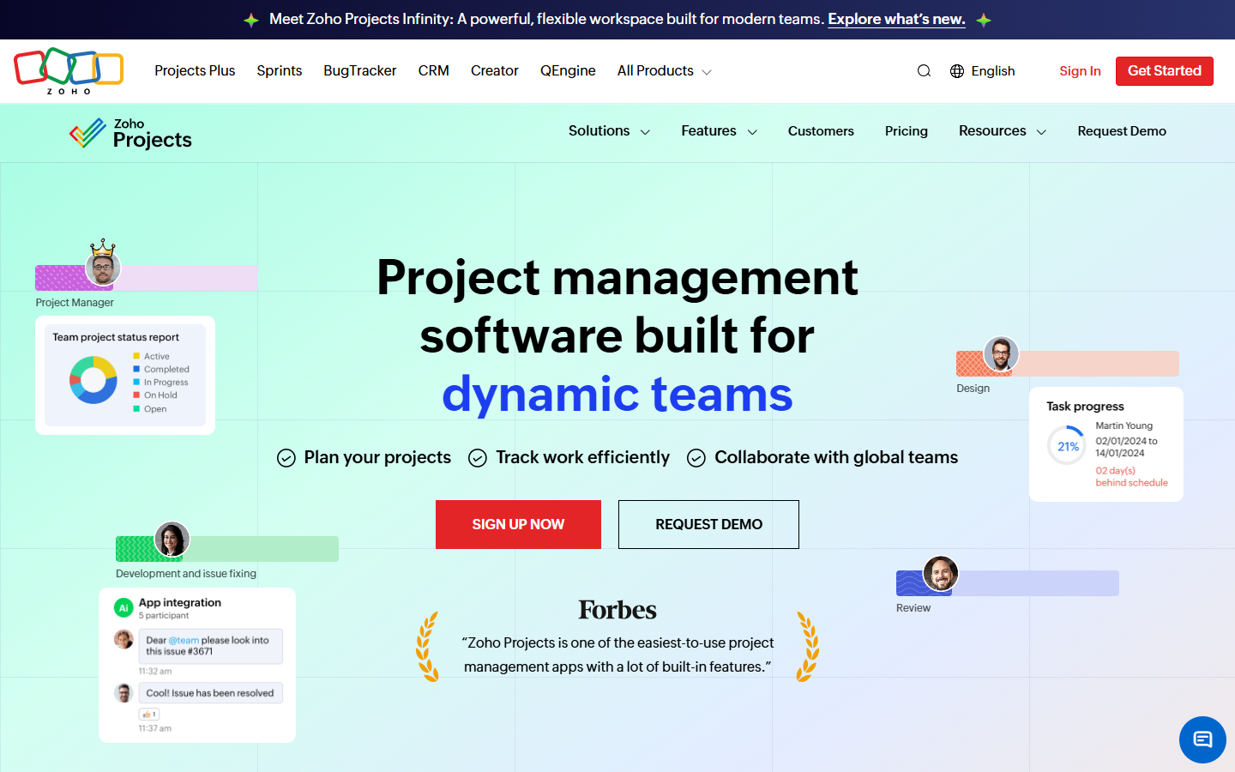Click the Sign In link
Image resolution: width=1235 pixels, height=772 pixels.
(1080, 71)
